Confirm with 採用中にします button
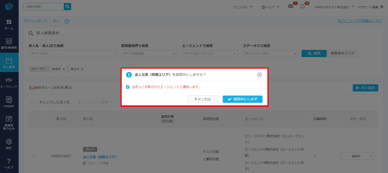 (x=242, y=99)
